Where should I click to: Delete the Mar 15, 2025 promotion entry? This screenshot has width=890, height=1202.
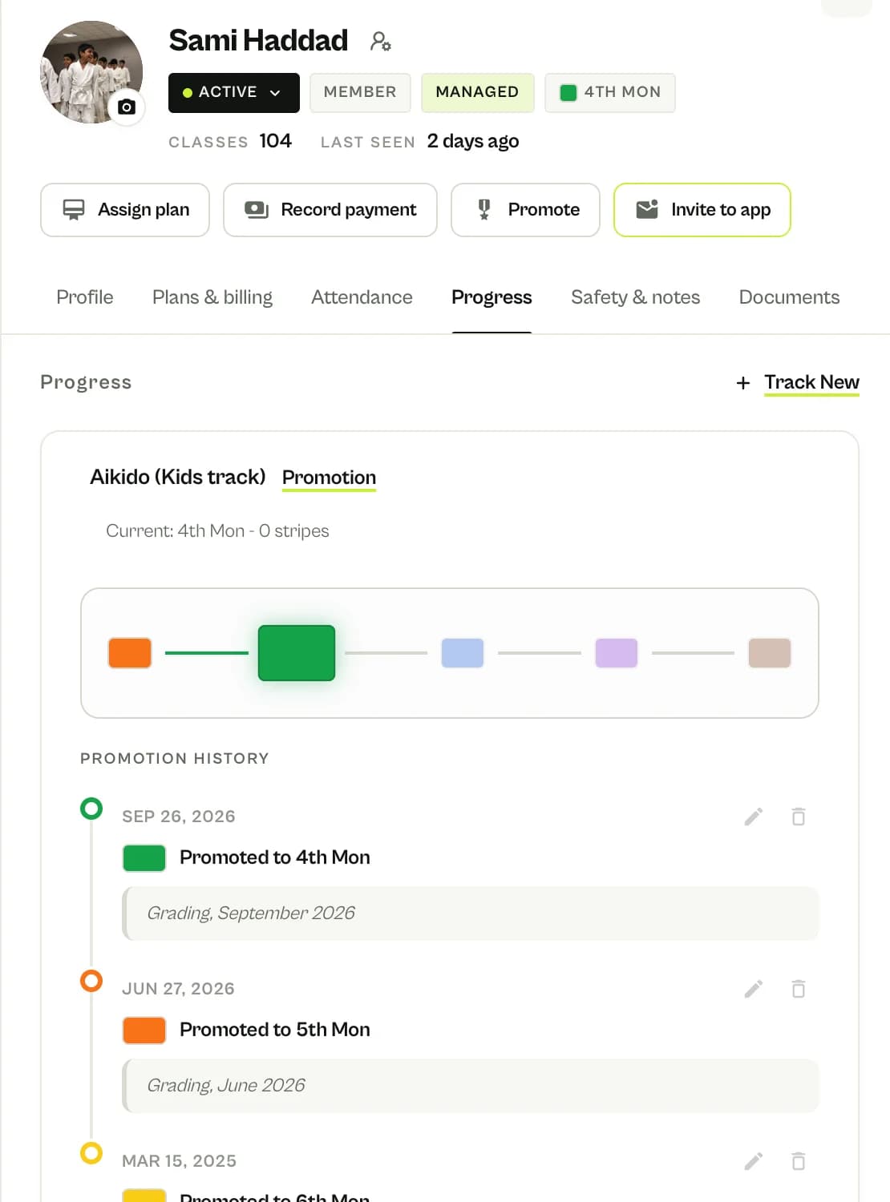click(x=799, y=1161)
